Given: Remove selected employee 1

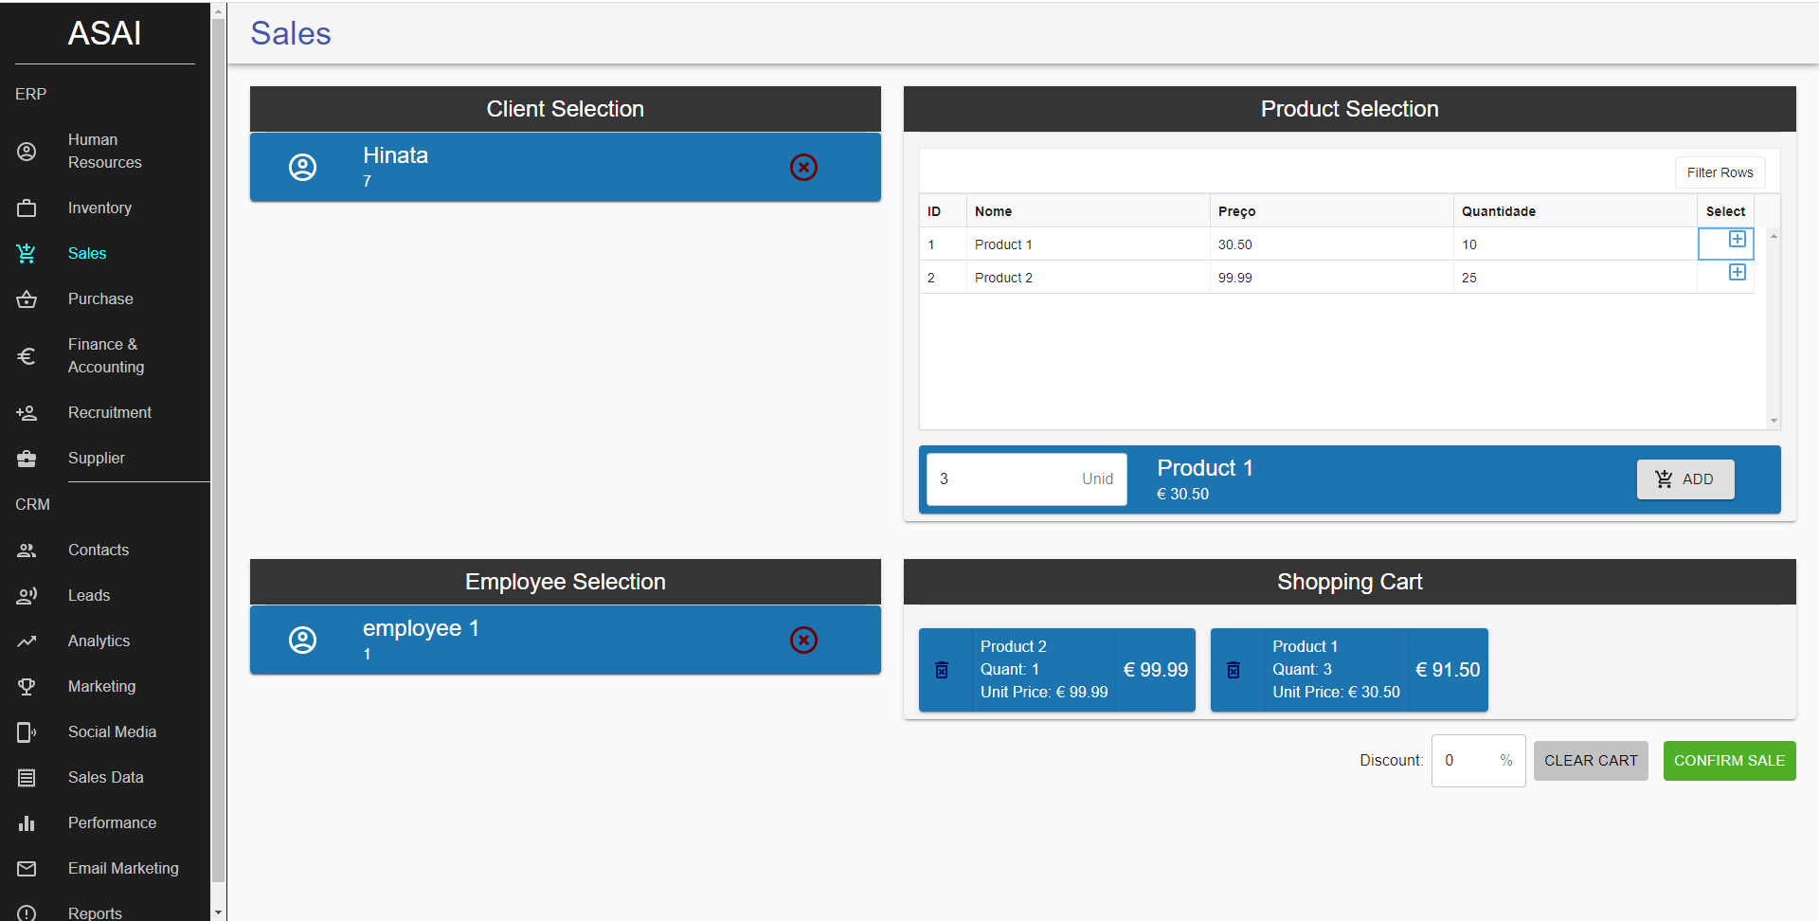Looking at the screenshot, I should pos(803,641).
